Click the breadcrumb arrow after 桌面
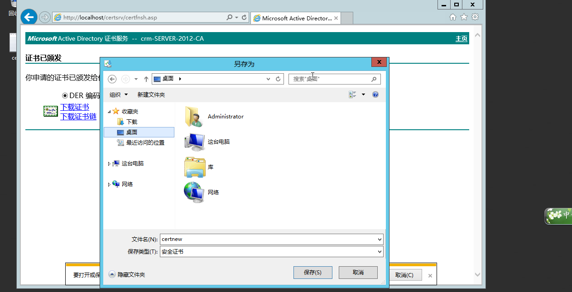This screenshot has height=292, width=572. point(180,79)
